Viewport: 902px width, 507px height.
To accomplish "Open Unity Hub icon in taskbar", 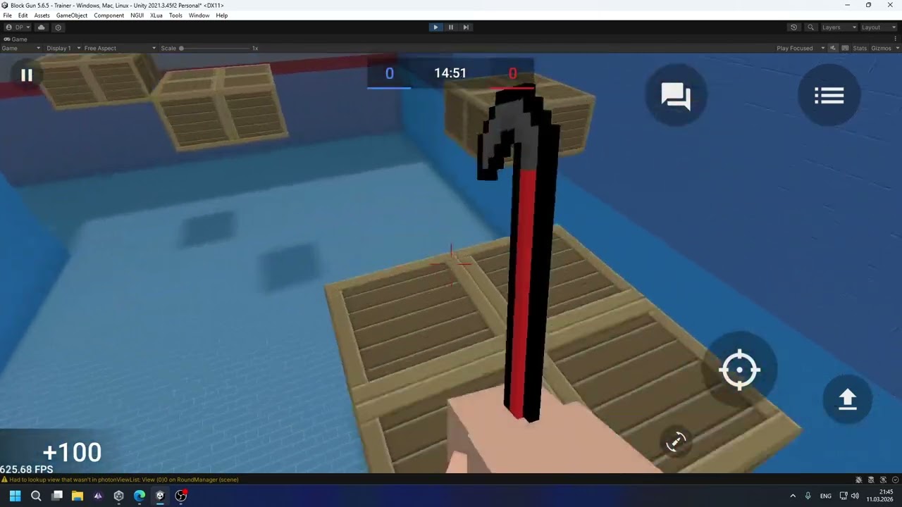I will (x=118, y=496).
